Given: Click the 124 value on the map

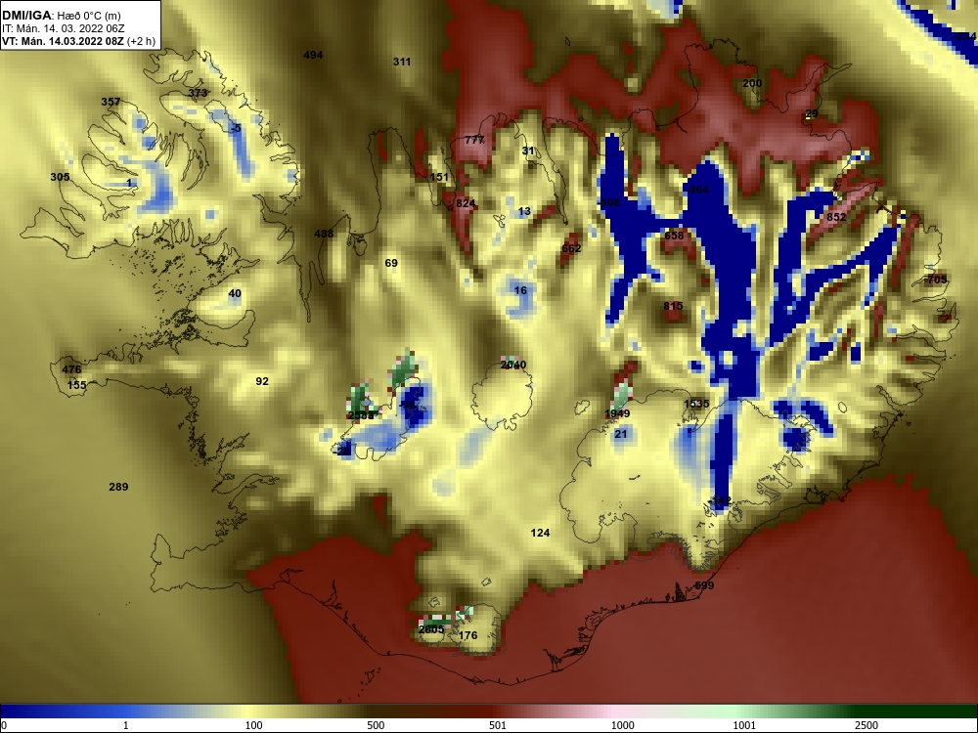Looking at the screenshot, I should pos(540,533).
